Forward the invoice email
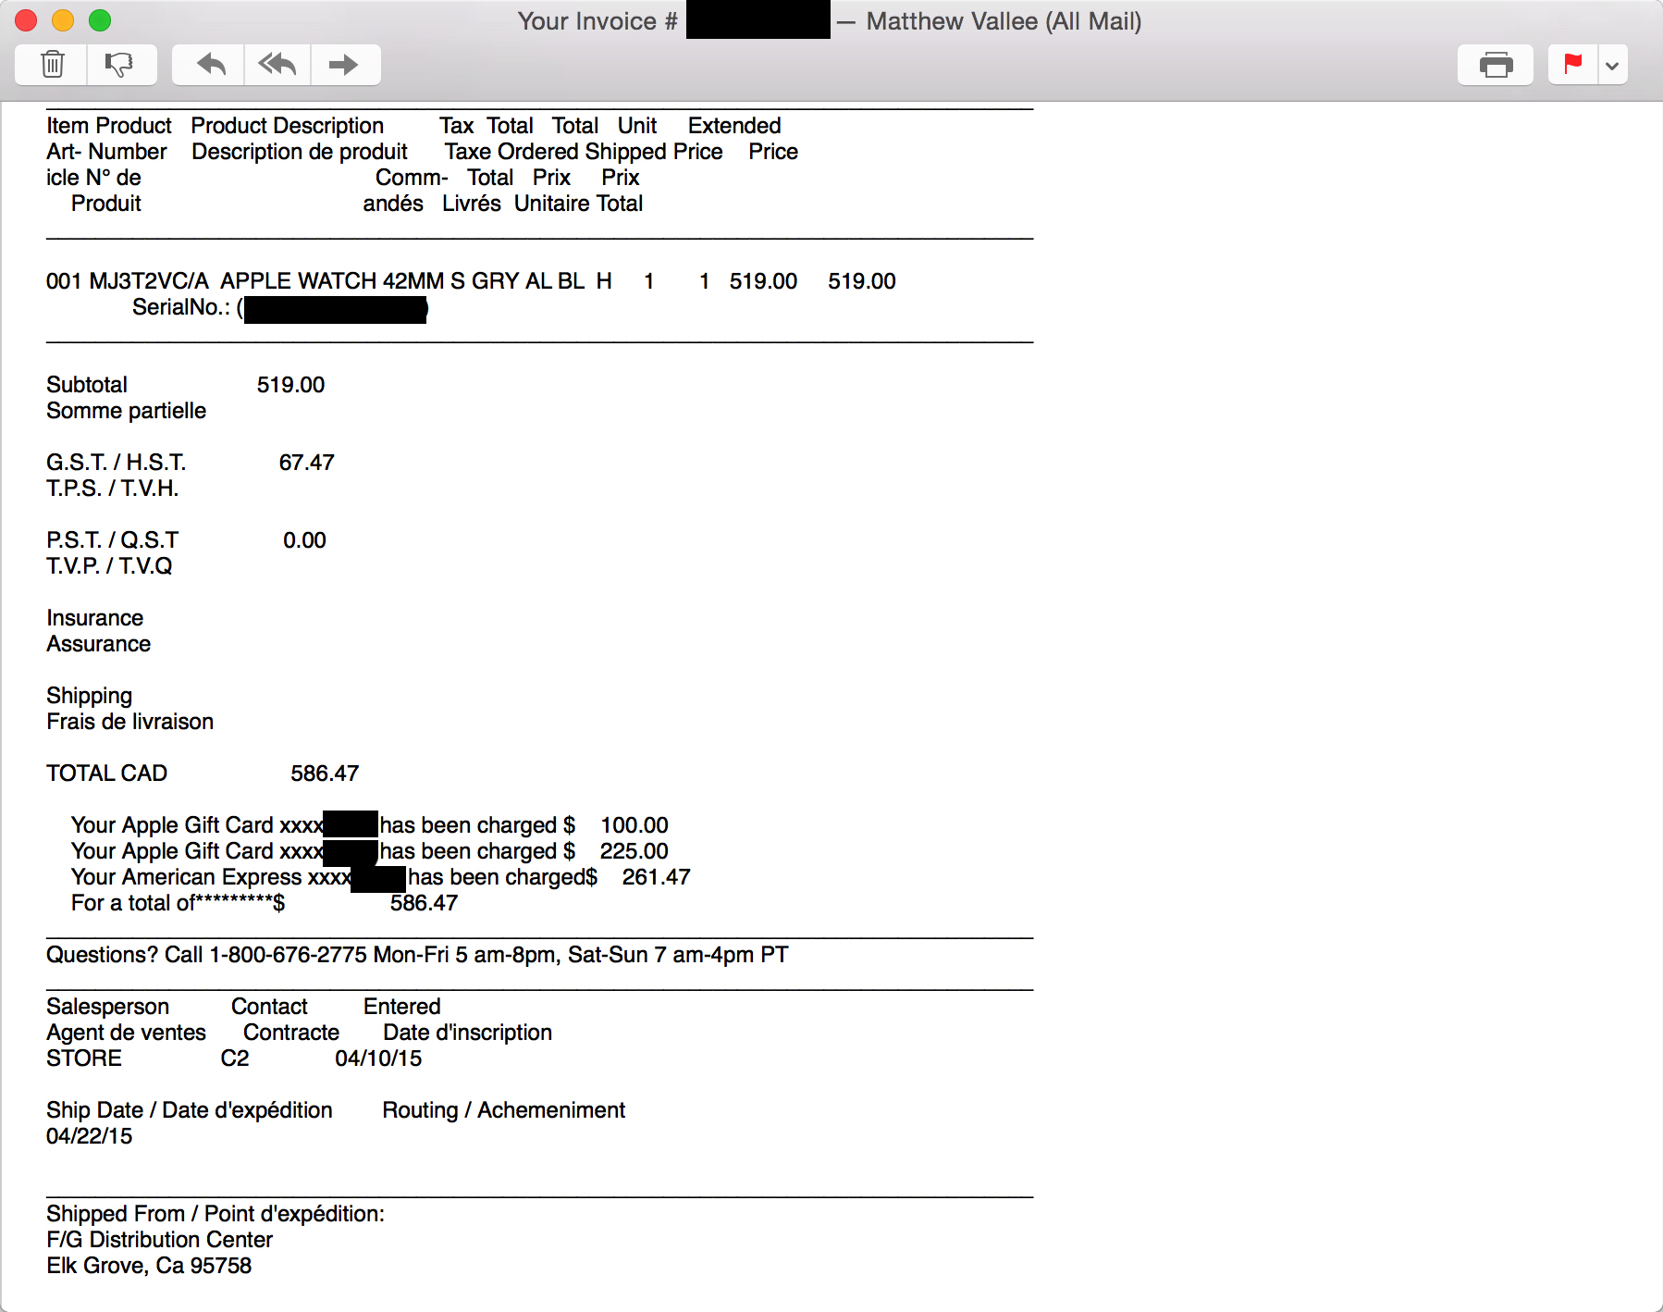The width and height of the screenshot is (1663, 1312). pyautogui.click(x=345, y=65)
